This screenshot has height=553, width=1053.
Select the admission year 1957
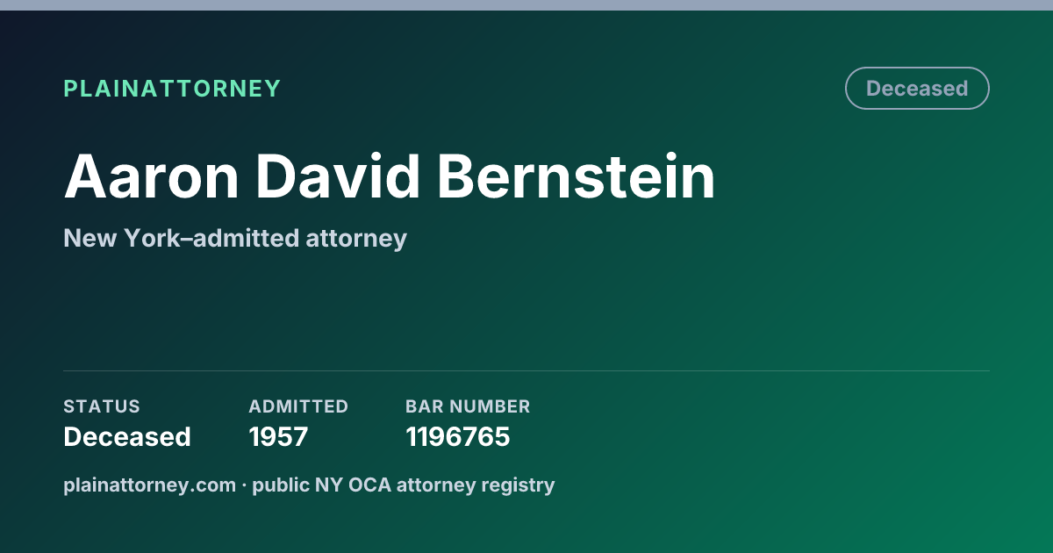278,436
